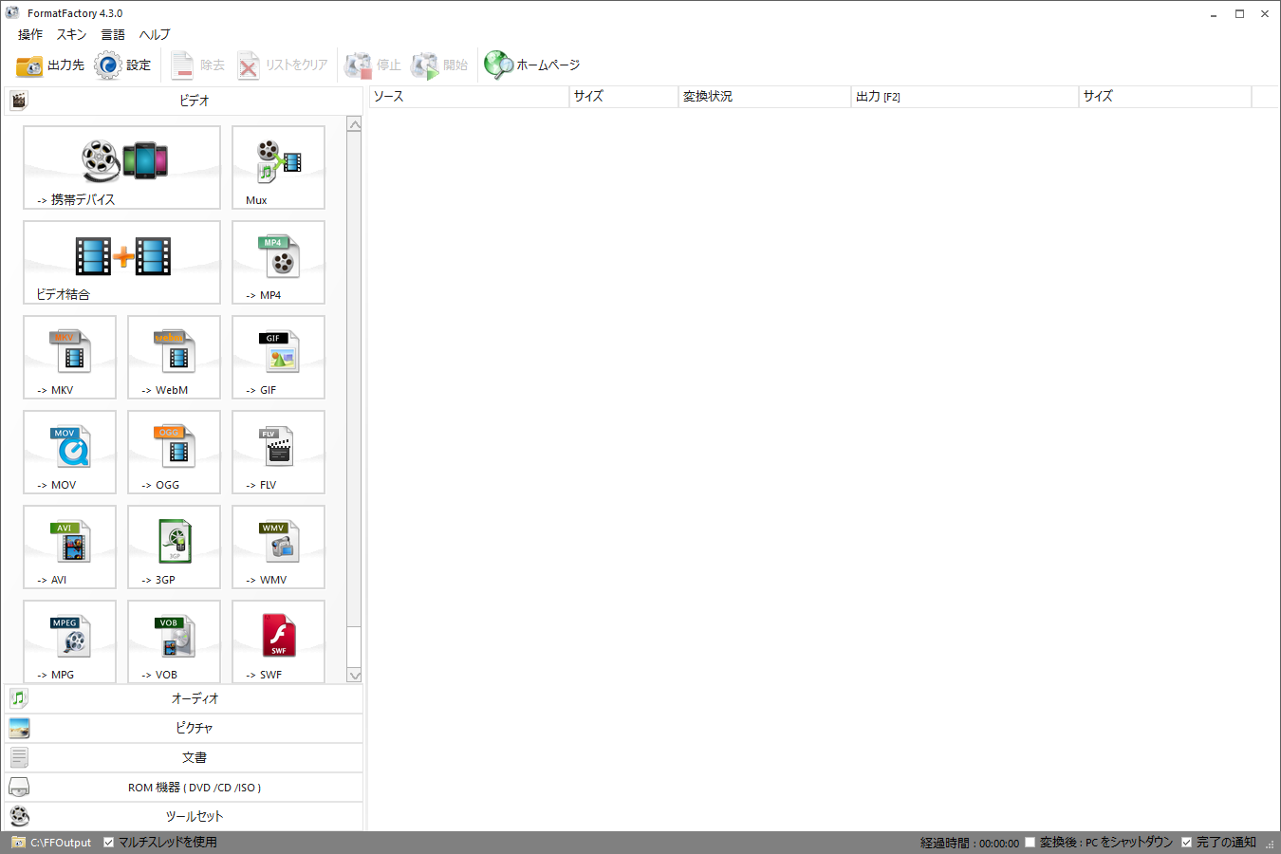The width and height of the screenshot is (1281, 854).
Task: Choose the -> 3GP conversion tile
Action: click(174, 547)
